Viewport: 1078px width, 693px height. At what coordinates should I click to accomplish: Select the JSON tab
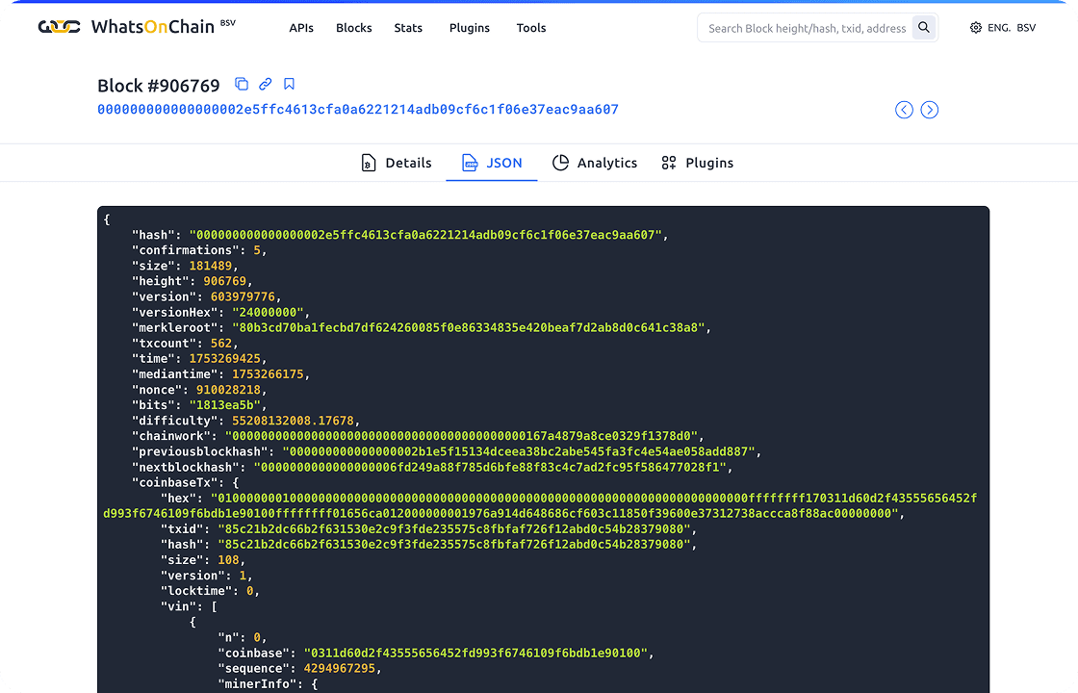[492, 163]
